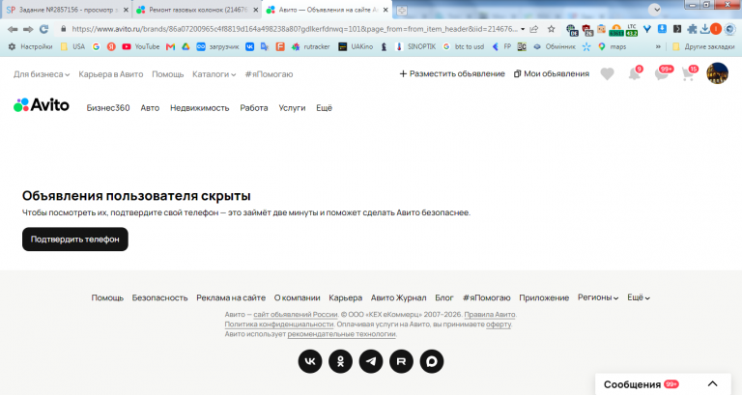Viewport: 742px width, 395px height.
Task: Open favorites heart icon
Action: pyautogui.click(x=607, y=73)
